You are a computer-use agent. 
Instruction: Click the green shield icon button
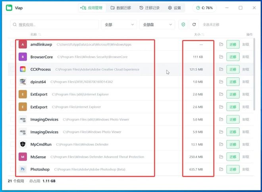point(183,25)
